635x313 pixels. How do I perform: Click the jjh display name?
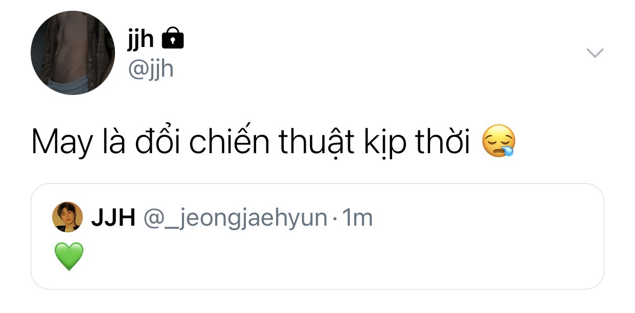(141, 39)
